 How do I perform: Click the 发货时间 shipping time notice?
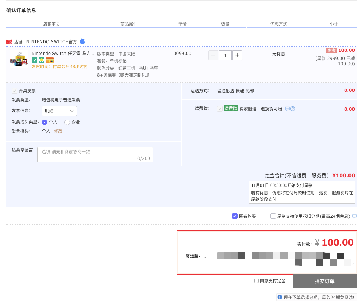point(60,67)
